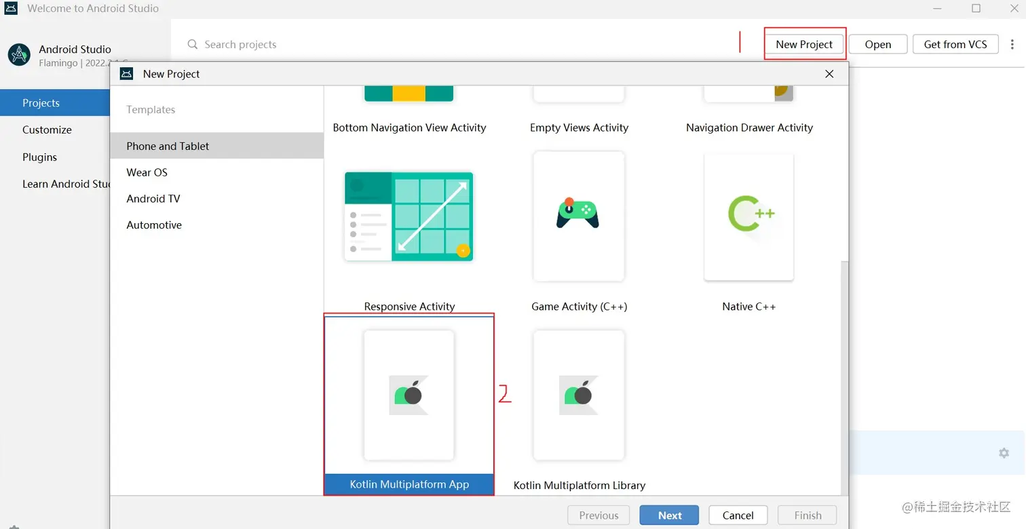Switch to Automotive templates
The image size is (1026, 529).
point(217,225)
